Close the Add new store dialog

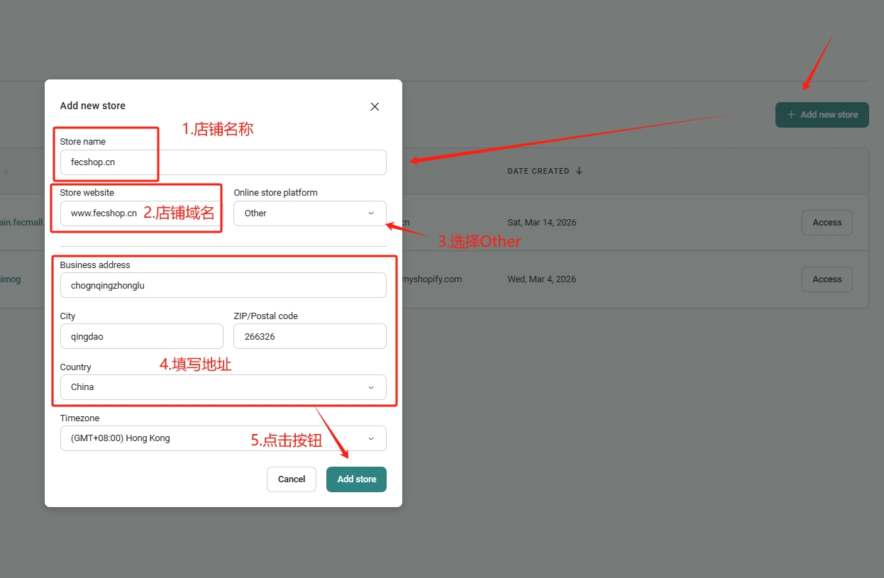tap(375, 106)
